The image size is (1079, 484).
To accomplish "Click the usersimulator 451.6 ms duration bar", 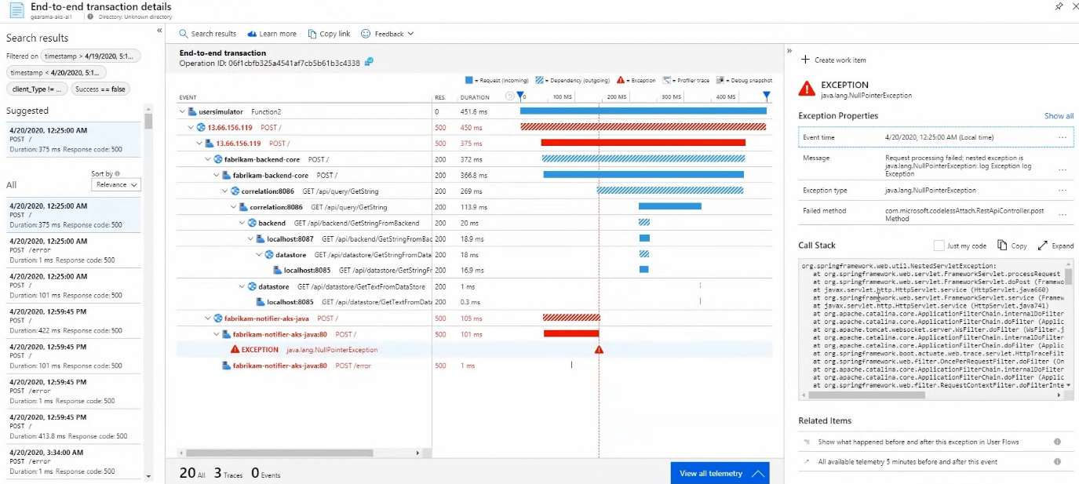I will [643, 111].
